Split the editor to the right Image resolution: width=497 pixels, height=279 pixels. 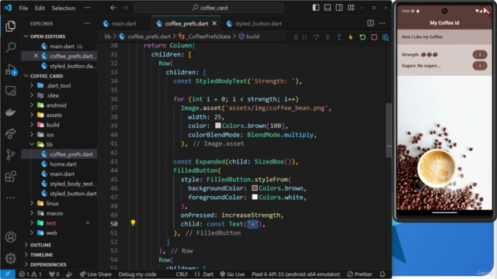(370, 23)
